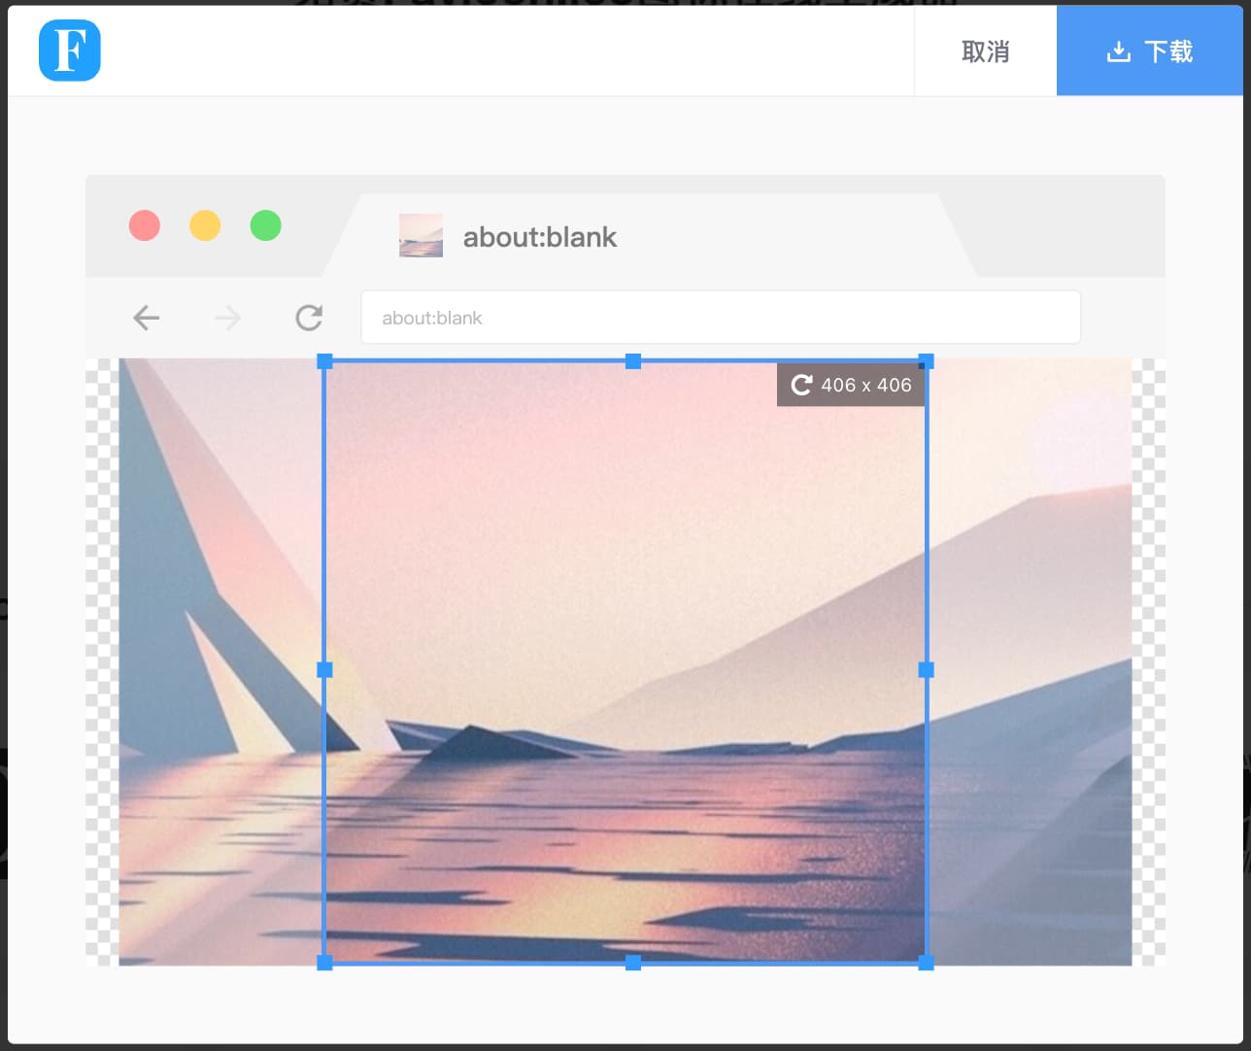
Task: Click the bottom-left crop handle
Action: (325, 963)
